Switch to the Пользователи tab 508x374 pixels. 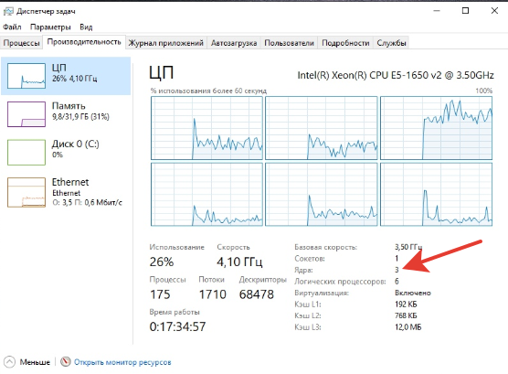tap(289, 43)
